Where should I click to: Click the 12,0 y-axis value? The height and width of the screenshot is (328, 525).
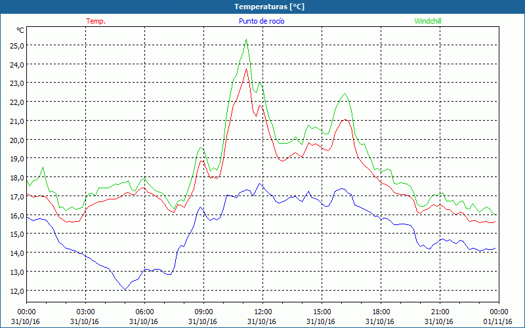pos(17,291)
